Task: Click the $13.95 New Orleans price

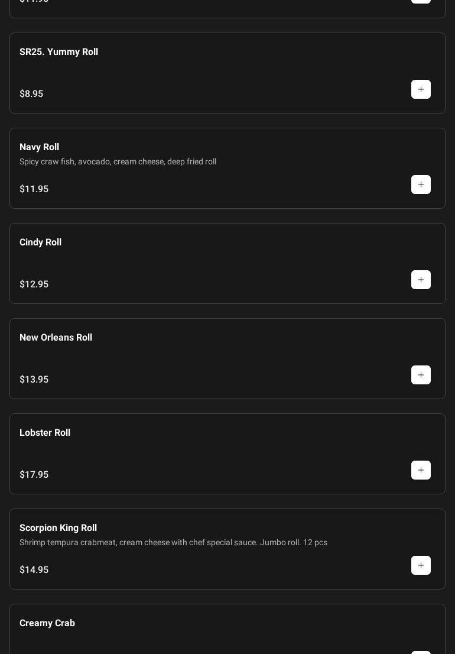Action: (x=34, y=380)
